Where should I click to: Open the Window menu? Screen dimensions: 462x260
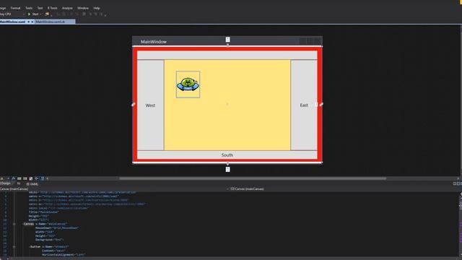(83, 8)
